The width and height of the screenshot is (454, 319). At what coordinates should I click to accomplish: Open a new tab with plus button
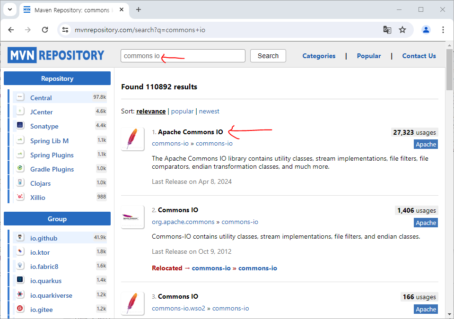(x=139, y=9)
